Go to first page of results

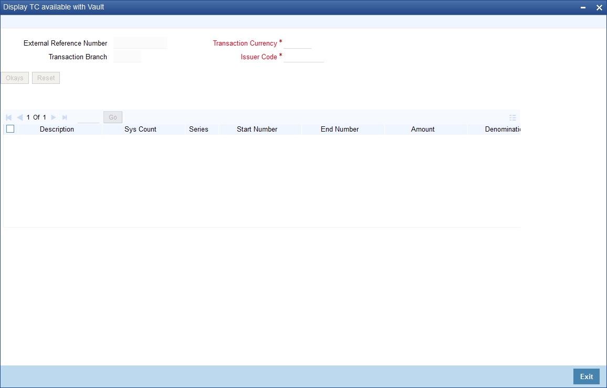click(9, 117)
